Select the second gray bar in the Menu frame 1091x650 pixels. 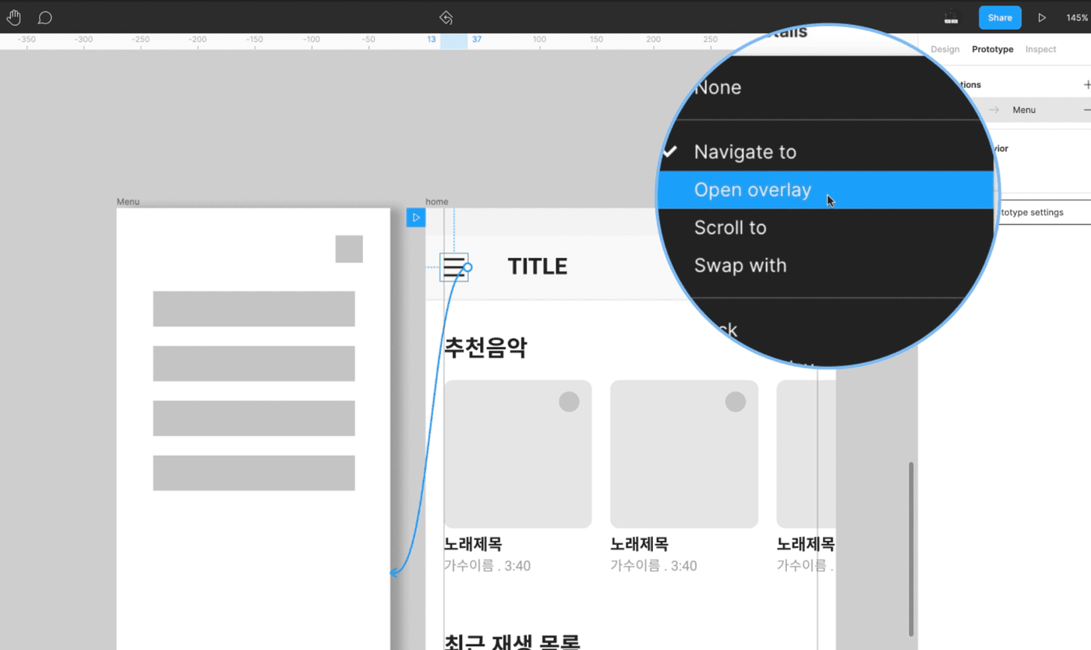[x=254, y=363]
